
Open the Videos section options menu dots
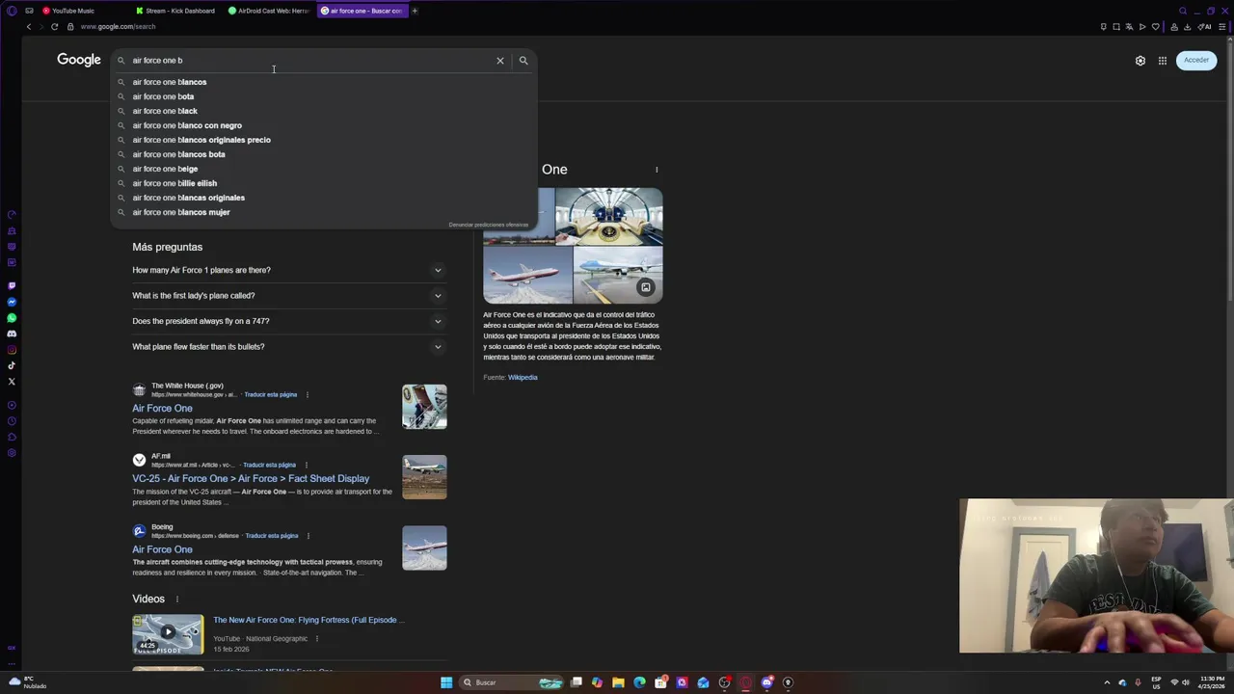click(176, 600)
